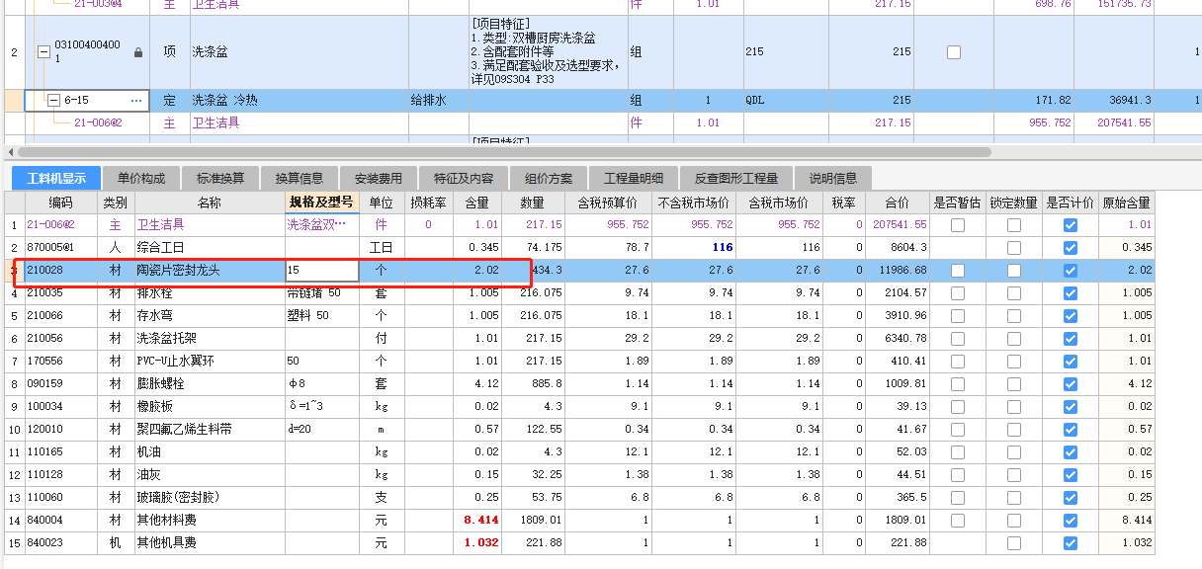The height and width of the screenshot is (569, 1202).
Task: Toggle 是否暂估 for 玻璃胶(密封胶) row
Action: 957,498
